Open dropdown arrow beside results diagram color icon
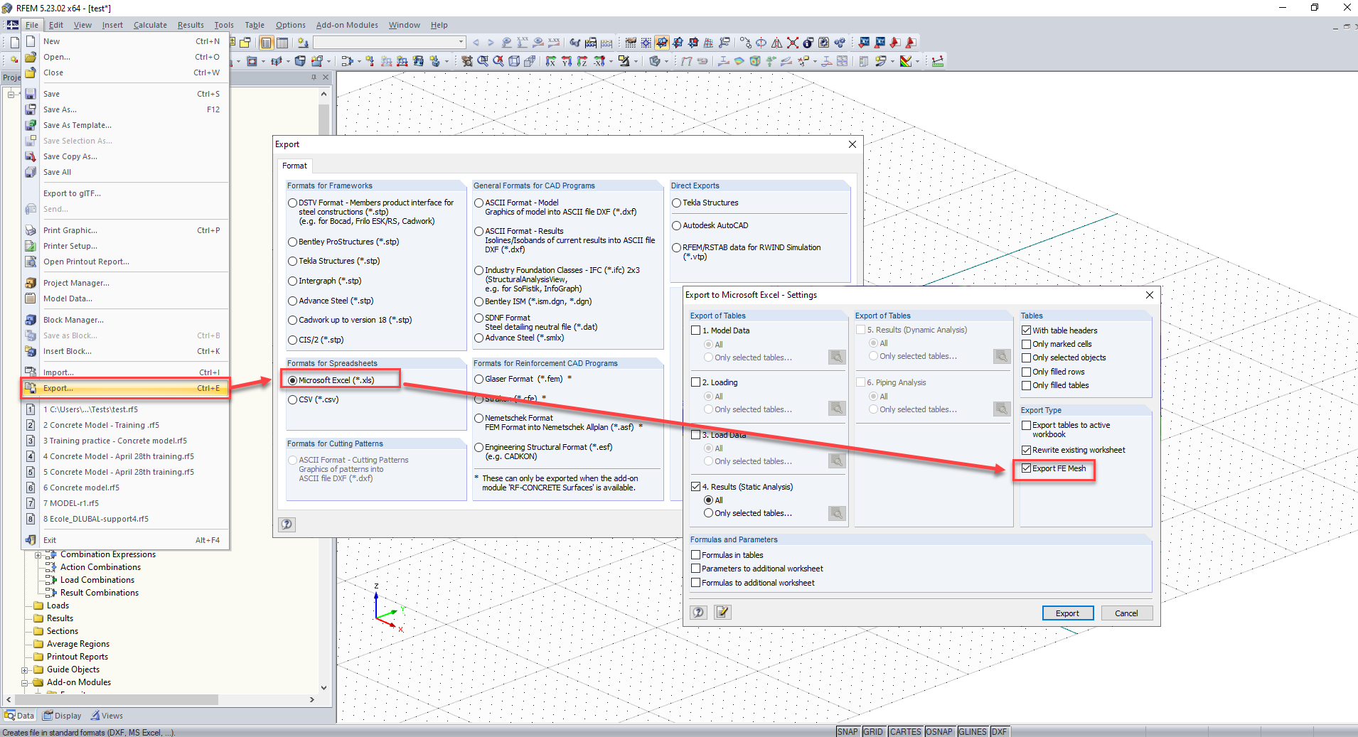This screenshot has height=737, width=1358. click(x=917, y=61)
